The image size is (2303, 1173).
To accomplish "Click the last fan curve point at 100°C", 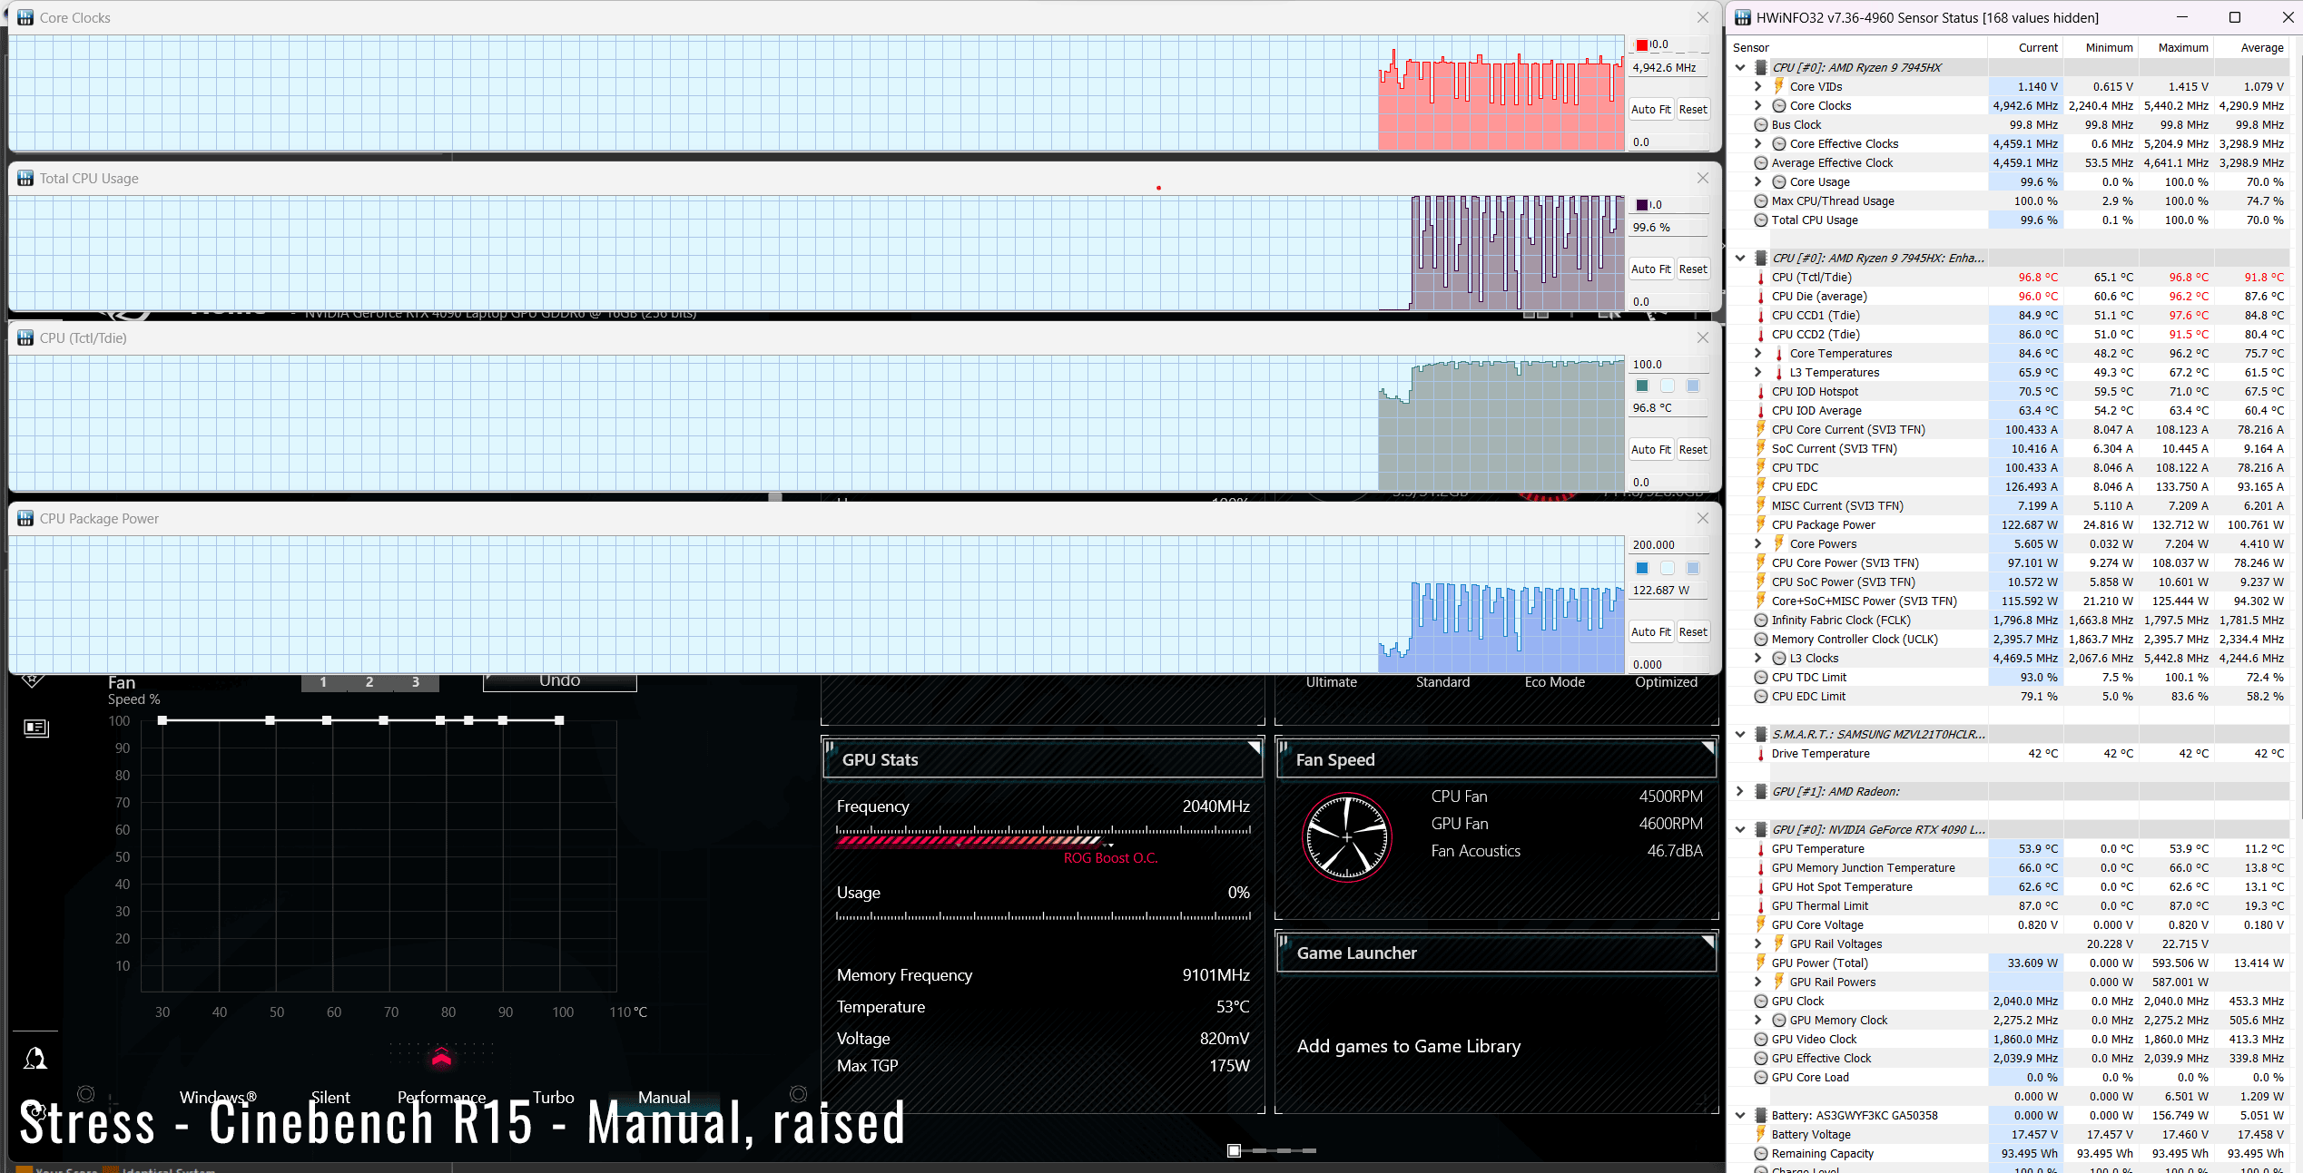I will point(559,720).
